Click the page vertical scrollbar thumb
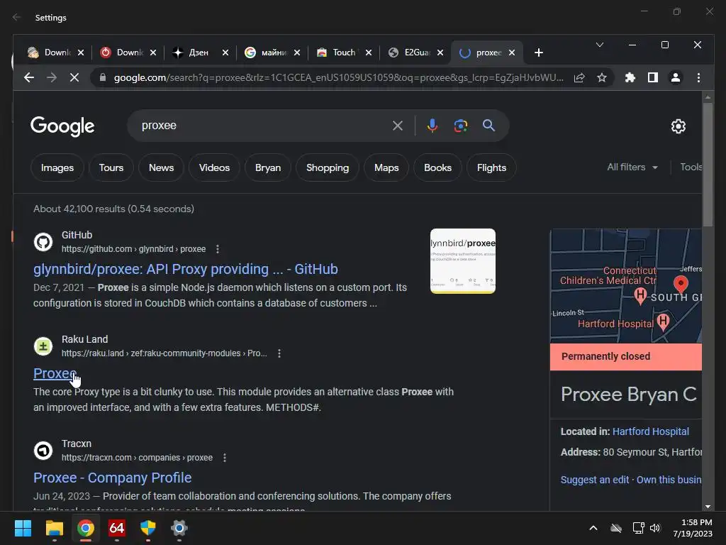This screenshot has width=726, height=545. 708,165
